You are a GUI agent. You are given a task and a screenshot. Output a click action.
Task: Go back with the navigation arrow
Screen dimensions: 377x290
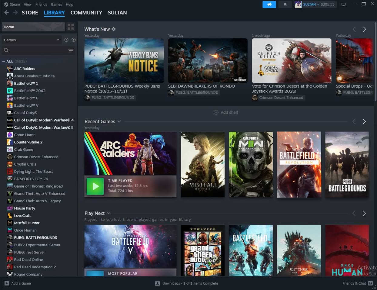click(7, 13)
